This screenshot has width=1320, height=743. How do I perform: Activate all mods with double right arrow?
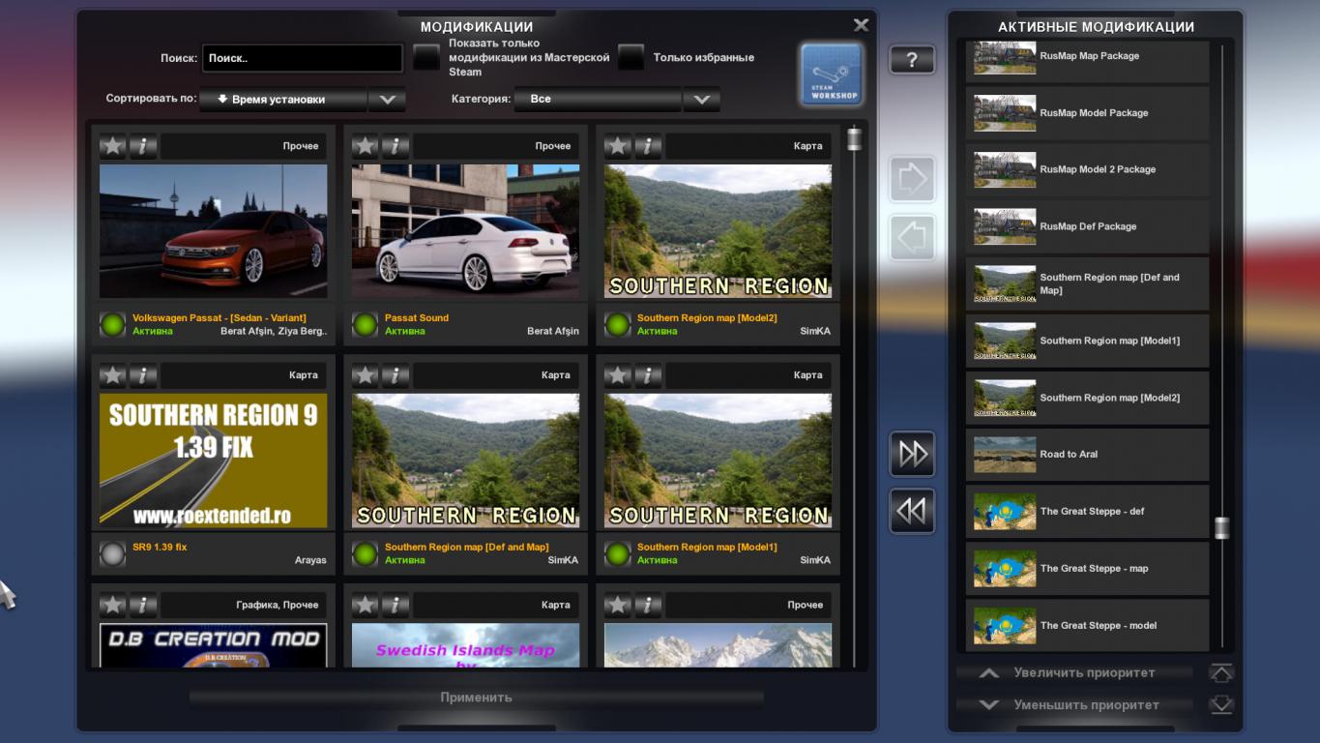pos(912,454)
